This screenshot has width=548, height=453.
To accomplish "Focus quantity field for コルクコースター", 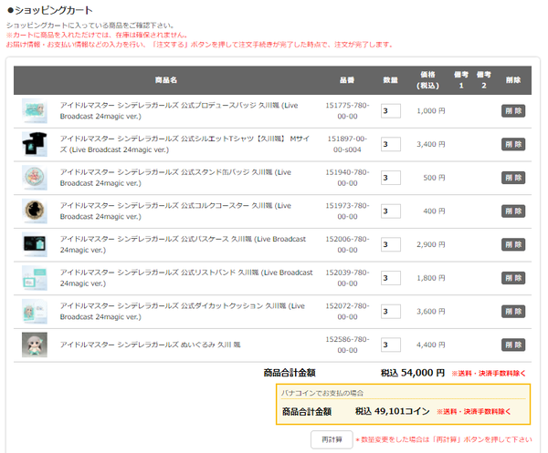I will coord(391,211).
